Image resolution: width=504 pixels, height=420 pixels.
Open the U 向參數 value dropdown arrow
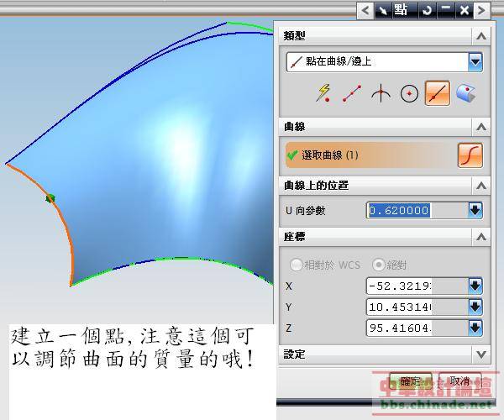click(x=475, y=211)
